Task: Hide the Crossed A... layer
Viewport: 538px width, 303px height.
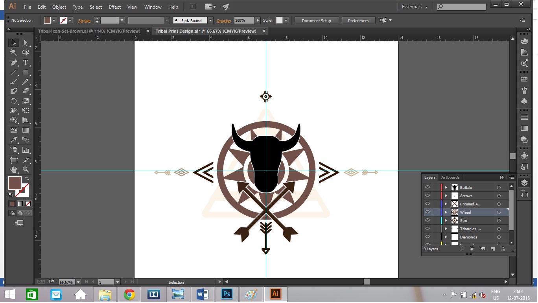Action: pos(427,204)
